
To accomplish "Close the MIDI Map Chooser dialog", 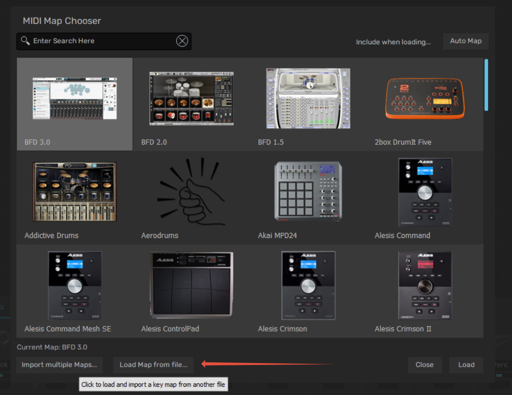I will click(424, 365).
